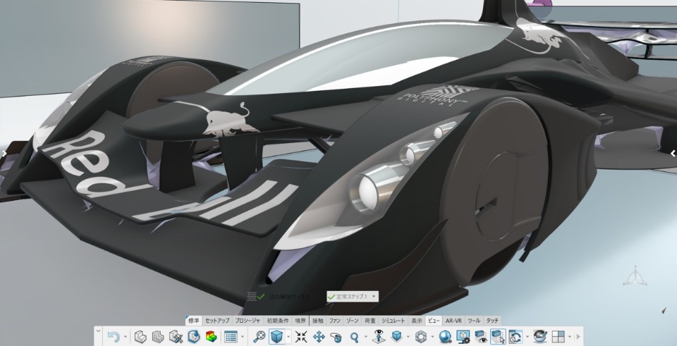Click the four-pane window layout icon

(559, 337)
